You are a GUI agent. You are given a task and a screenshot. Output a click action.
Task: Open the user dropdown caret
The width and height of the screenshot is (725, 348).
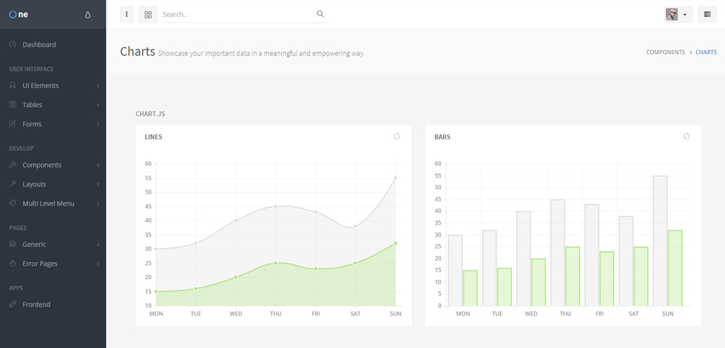685,15
